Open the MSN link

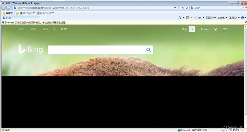64,29
